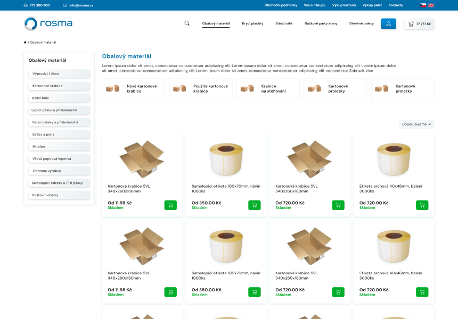Click the Samolepící etiketa 100x70mm product image
Viewport: 458px width, 319px height.
coord(226,158)
